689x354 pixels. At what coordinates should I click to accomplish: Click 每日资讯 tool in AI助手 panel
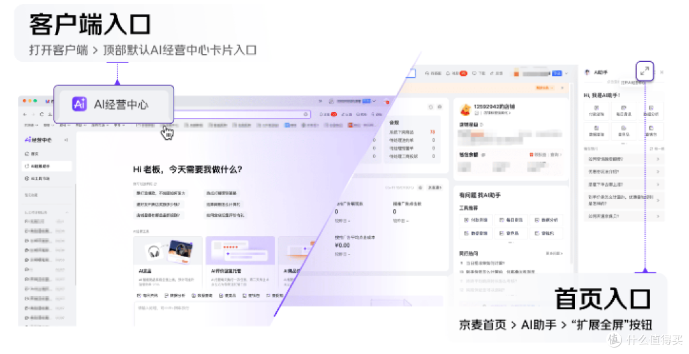[623, 110]
